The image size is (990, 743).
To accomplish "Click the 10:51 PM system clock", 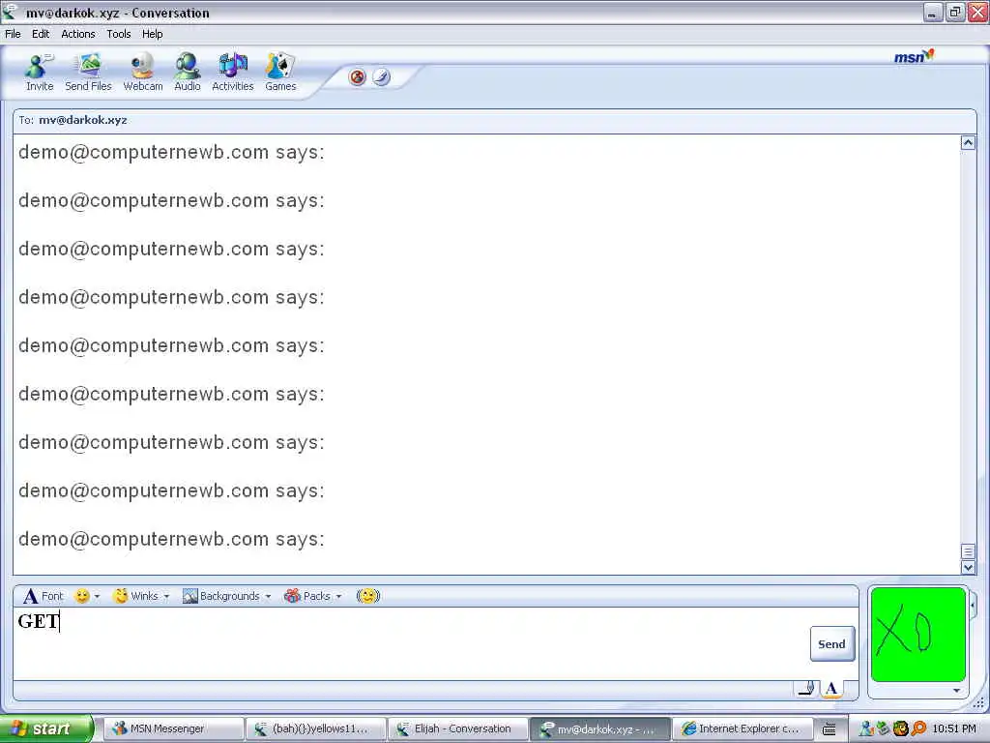I will click(x=954, y=729).
